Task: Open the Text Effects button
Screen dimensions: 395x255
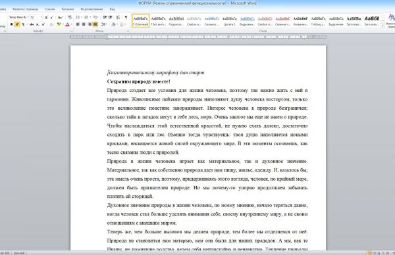Action: pos(51,24)
